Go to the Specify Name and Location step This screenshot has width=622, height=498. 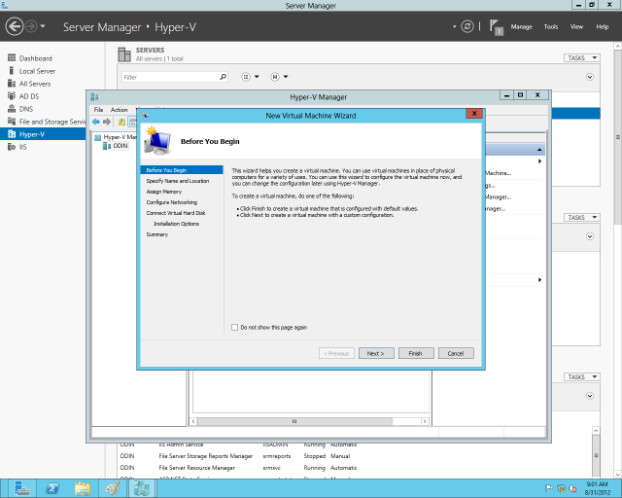point(178,181)
